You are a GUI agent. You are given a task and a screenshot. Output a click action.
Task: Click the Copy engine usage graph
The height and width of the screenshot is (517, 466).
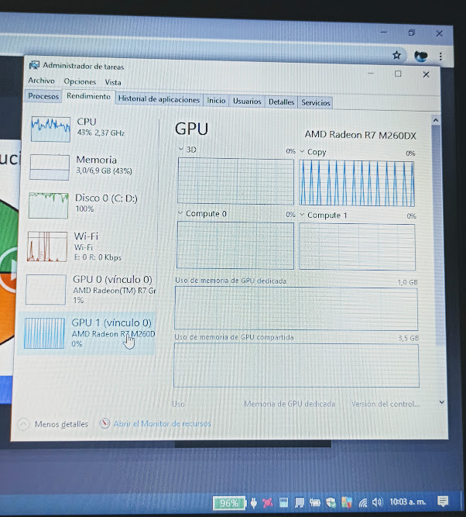(x=357, y=184)
